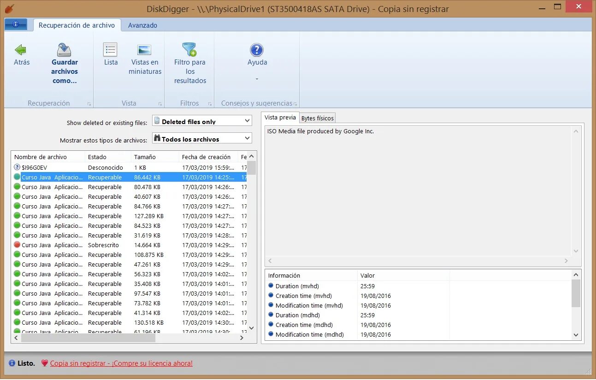Select file sized 56.323 KB

tap(130, 274)
